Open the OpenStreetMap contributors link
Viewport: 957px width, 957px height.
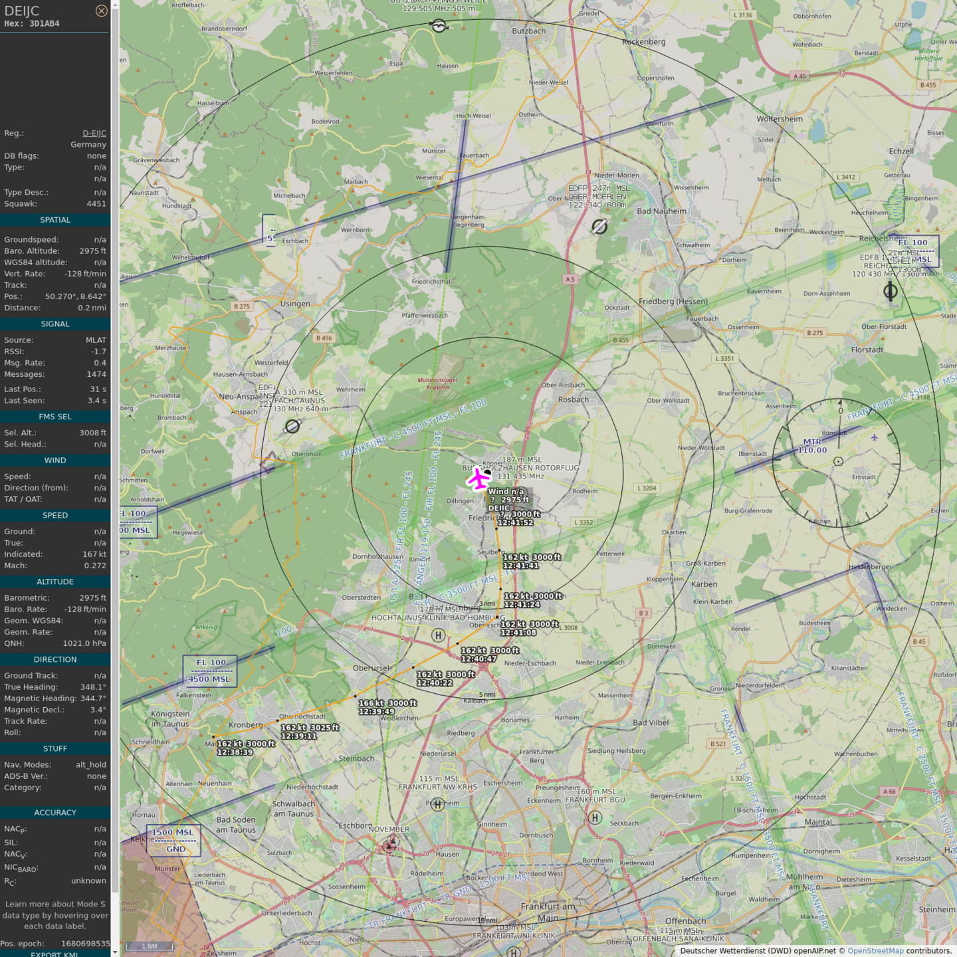pos(875,950)
